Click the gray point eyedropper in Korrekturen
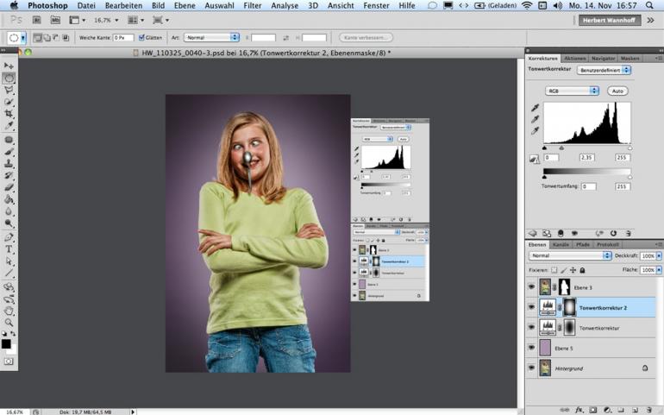 [536, 120]
